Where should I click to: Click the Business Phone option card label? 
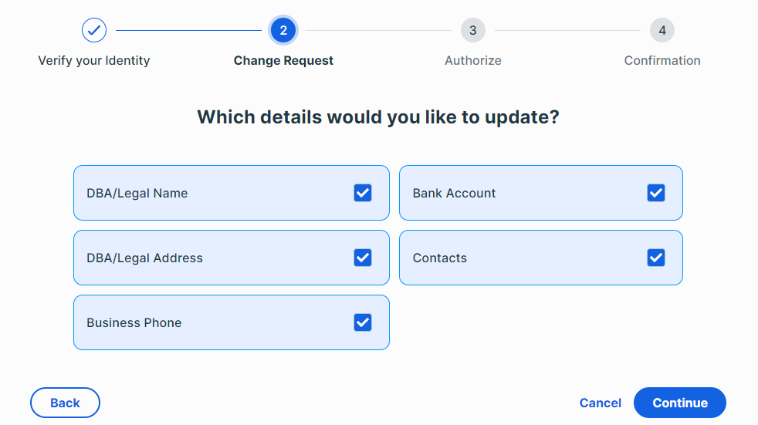[x=134, y=323]
